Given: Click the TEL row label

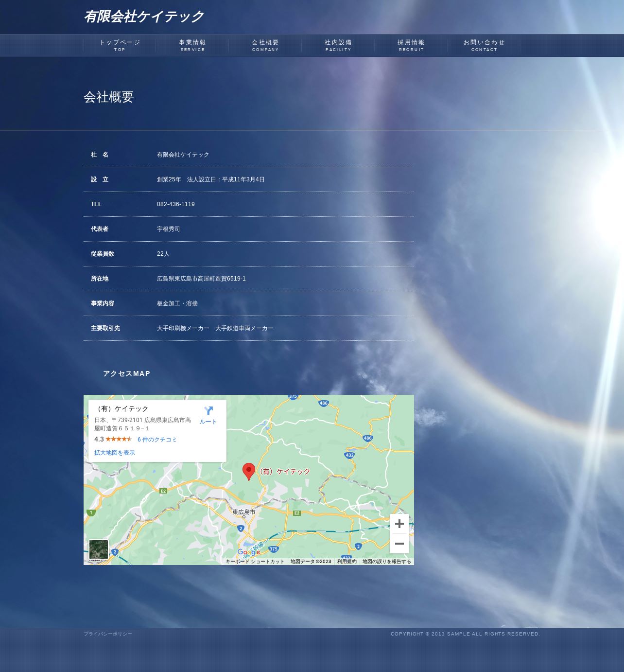Looking at the screenshot, I should (96, 204).
